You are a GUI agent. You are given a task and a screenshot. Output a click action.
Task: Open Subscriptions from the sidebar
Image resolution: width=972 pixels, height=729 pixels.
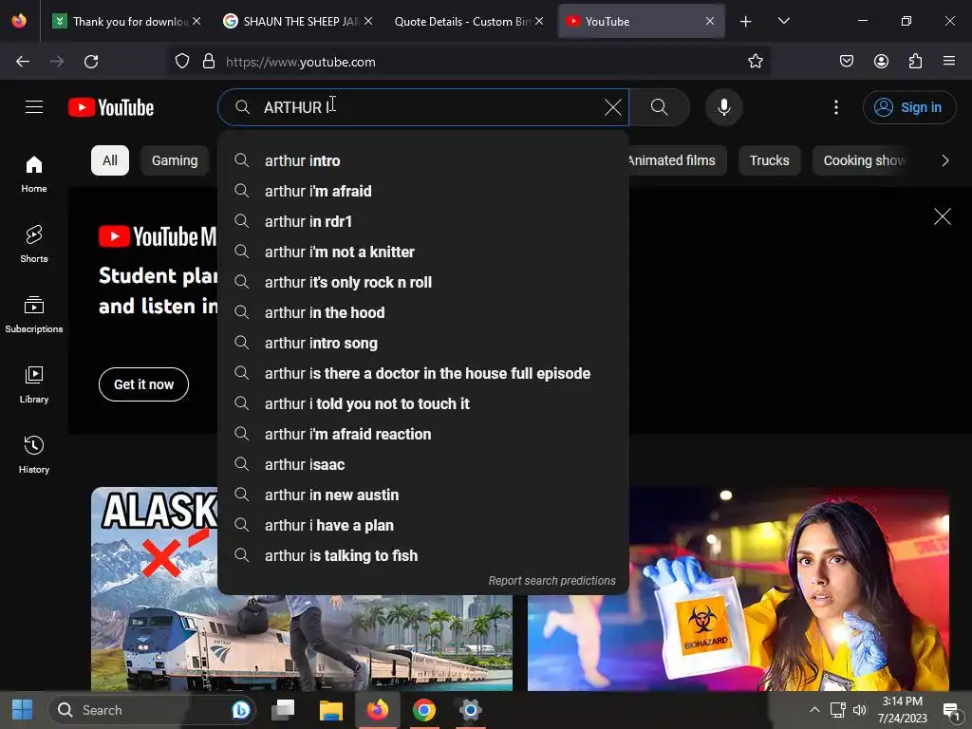point(34,314)
